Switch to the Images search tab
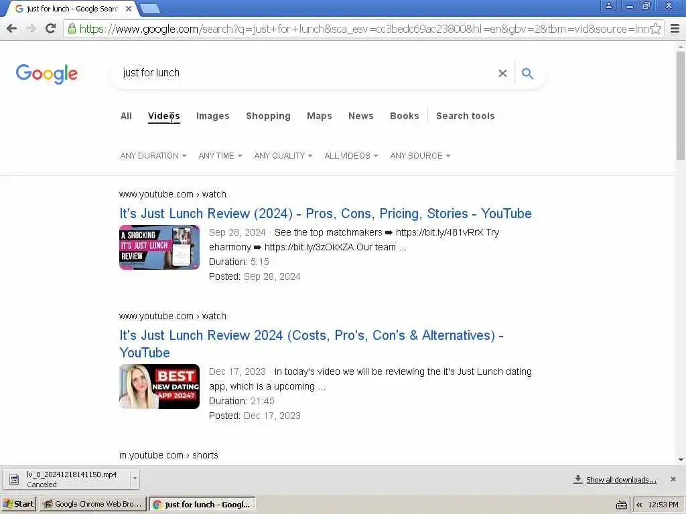 [x=212, y=116]
